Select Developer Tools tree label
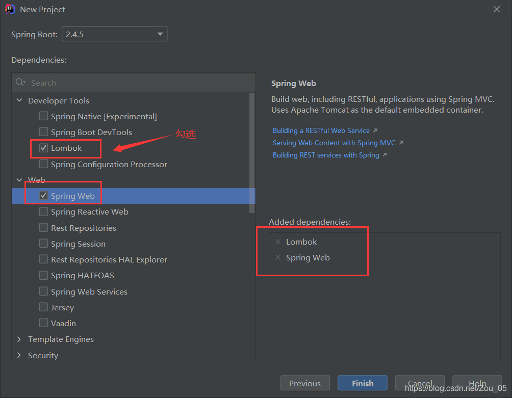The image size is (512, 398). (x=59, y=100)
